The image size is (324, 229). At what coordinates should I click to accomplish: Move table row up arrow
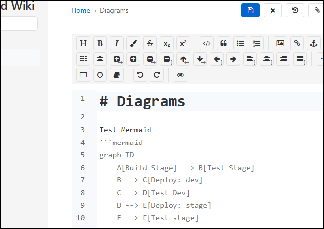[x=183, y=59]
